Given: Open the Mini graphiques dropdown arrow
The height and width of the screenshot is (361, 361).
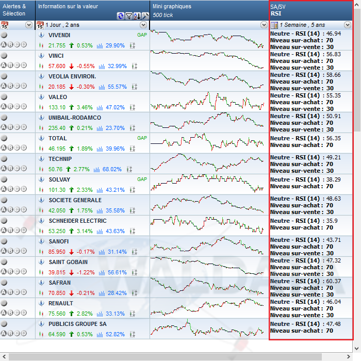Looking at the screenshot, I should pos(264,25).
